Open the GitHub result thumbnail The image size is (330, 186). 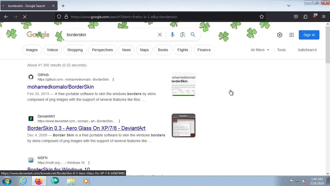coord(184,84)
